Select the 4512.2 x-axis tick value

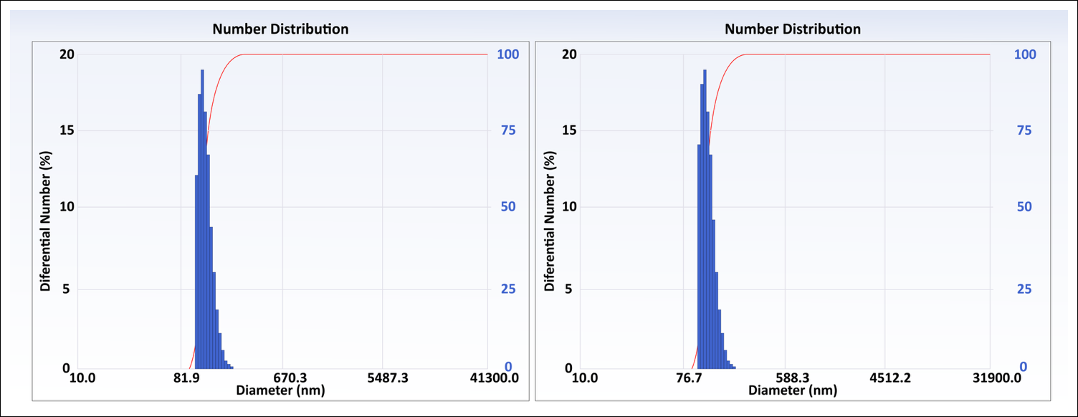pos(890,378)
